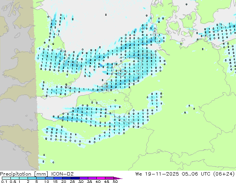Click the 20–25 mm legend color swatch

pyautogui.click(x=67, y=178)
